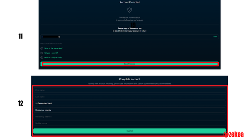Click question icon beside 'How do I keep it safe?'
Screen dimensions: 248x139
point(41,58)
